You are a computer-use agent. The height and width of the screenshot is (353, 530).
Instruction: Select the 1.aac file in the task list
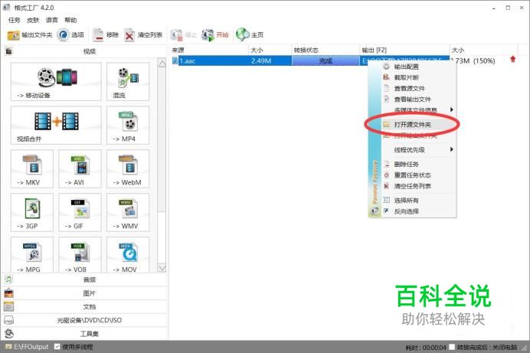188,60
